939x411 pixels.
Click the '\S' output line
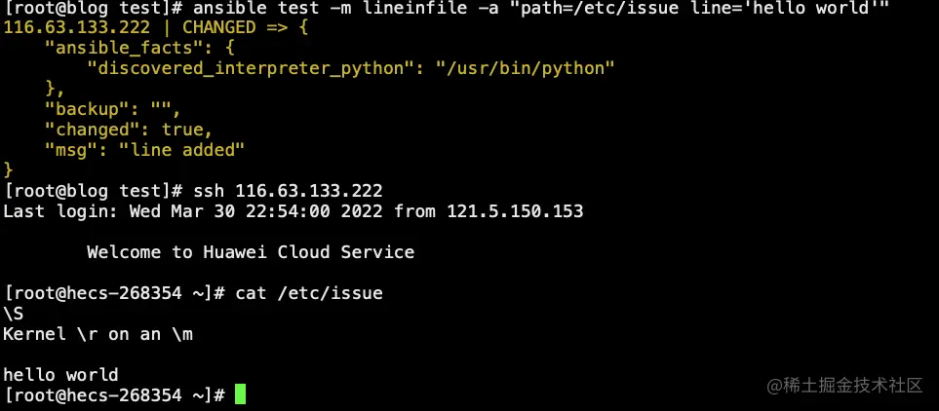[x=14, y=313]
